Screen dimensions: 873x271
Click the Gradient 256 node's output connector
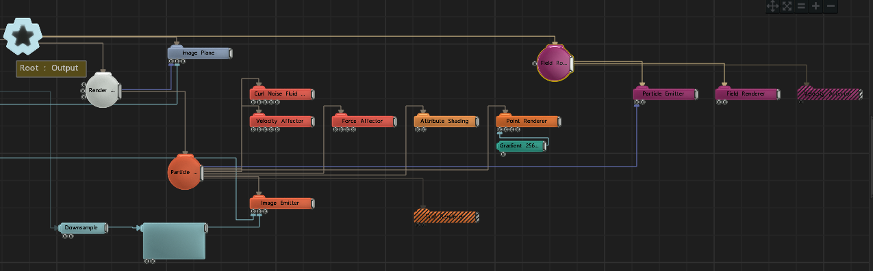(545, 145)
